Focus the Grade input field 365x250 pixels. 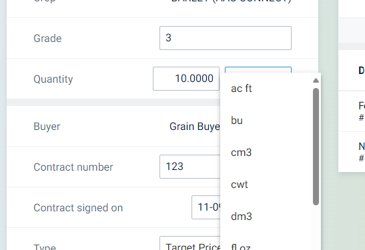pyautogui.click(x=226, y=38)
